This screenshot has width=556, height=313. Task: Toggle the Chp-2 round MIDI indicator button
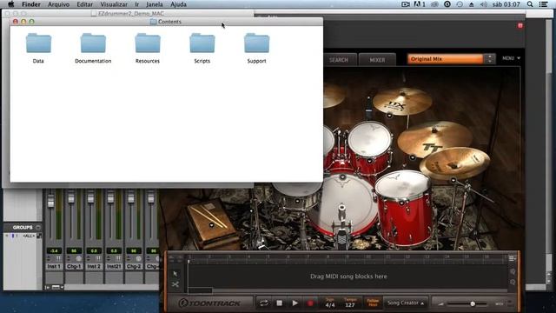coord(138,258)
